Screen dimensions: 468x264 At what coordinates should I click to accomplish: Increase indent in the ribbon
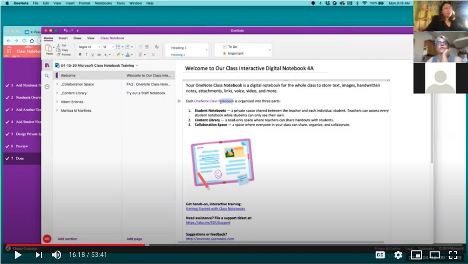[x=146, y=47]
